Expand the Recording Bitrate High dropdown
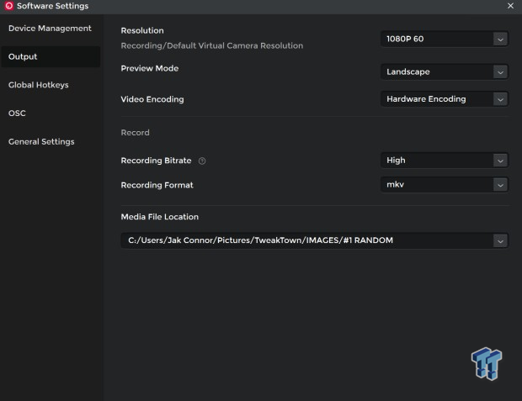The width and height of the screenshot is (522, 401). pyautogui.click(x=444, y=161)
